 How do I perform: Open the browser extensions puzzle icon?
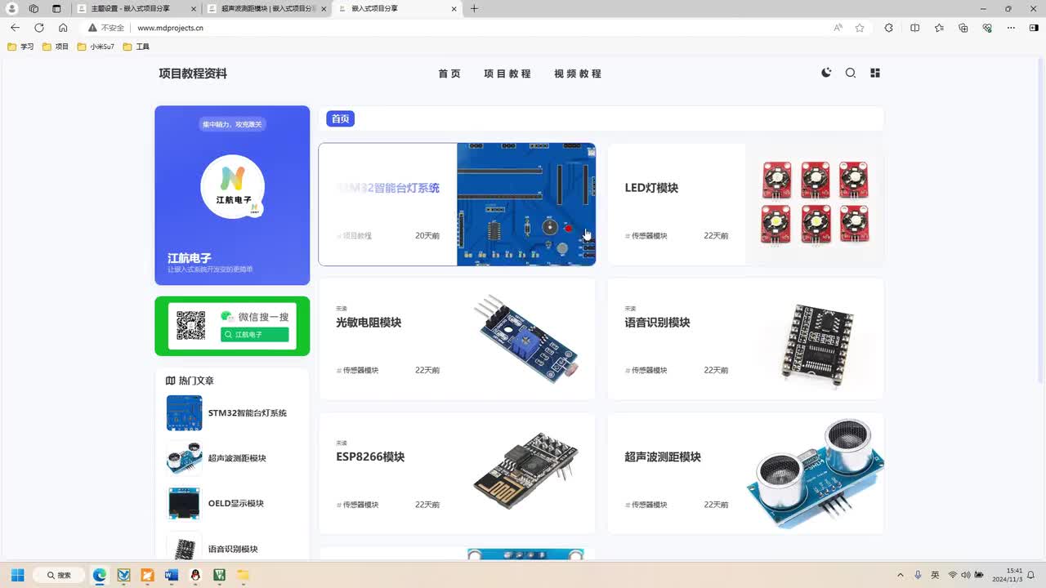coord(889,28)
